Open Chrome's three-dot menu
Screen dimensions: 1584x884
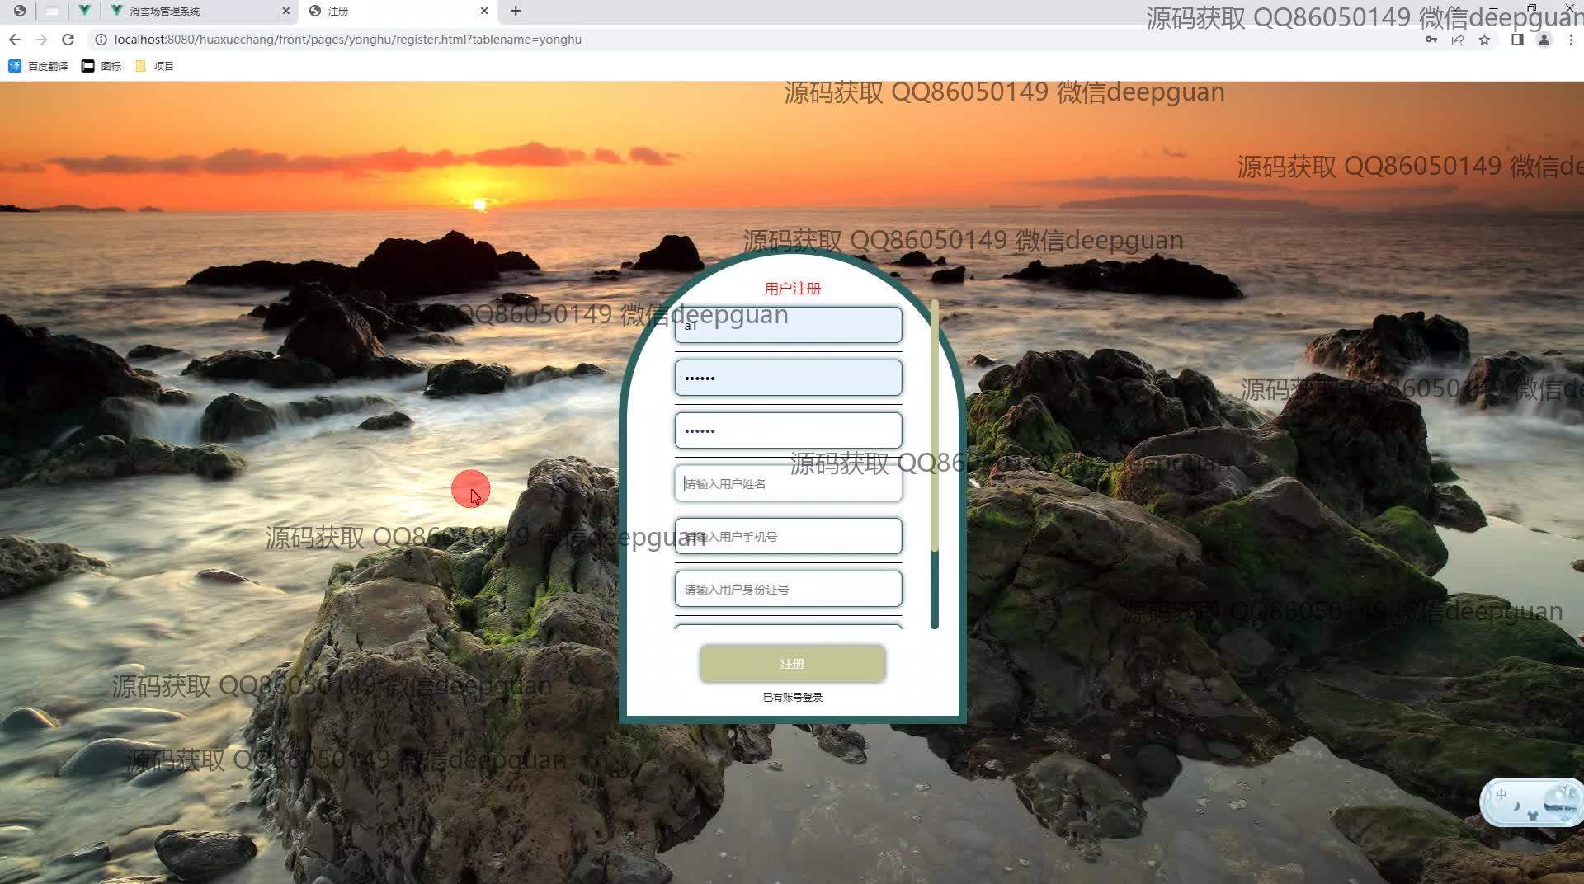tap(1570, 40)
